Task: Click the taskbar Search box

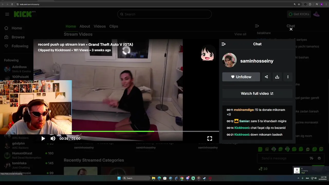Action: click(x=136, y=178)
